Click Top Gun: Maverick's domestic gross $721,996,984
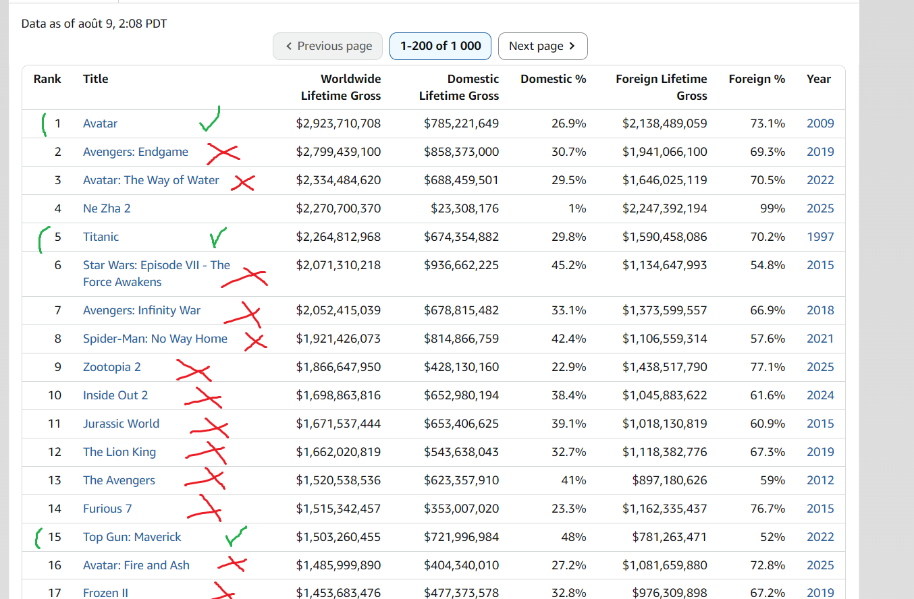Screen dimensions: 914x599 pos(462,537)
